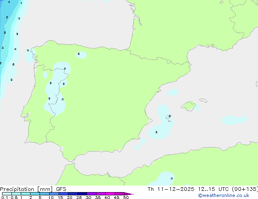Click the '0.1' legend scale label
The width and height of the screenshot is (258, 199).
pyautogui.click(x=4, y=197)
